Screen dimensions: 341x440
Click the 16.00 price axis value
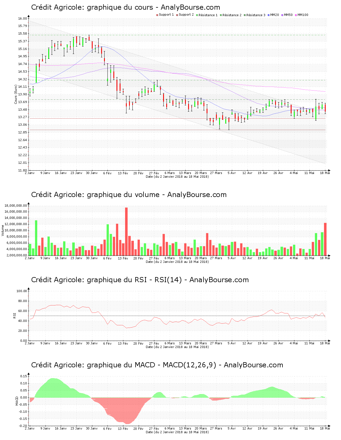[22, 18]
